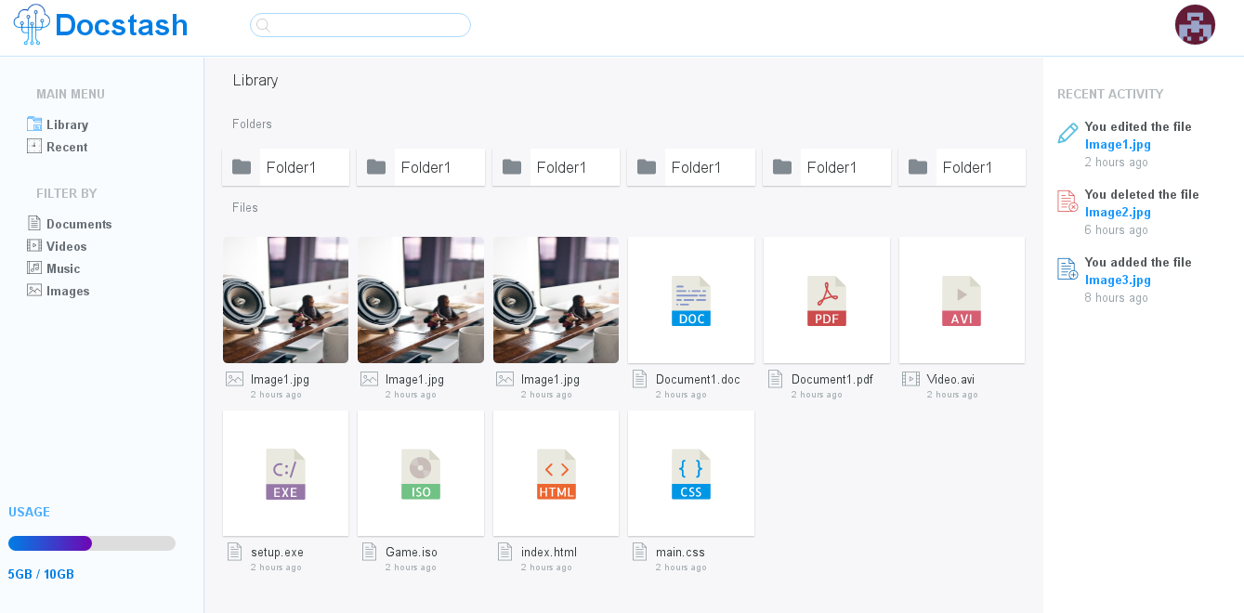Focus the search input field
Image resolution: width=1244 pixels, height=613 pixels.
pos(360,25)
